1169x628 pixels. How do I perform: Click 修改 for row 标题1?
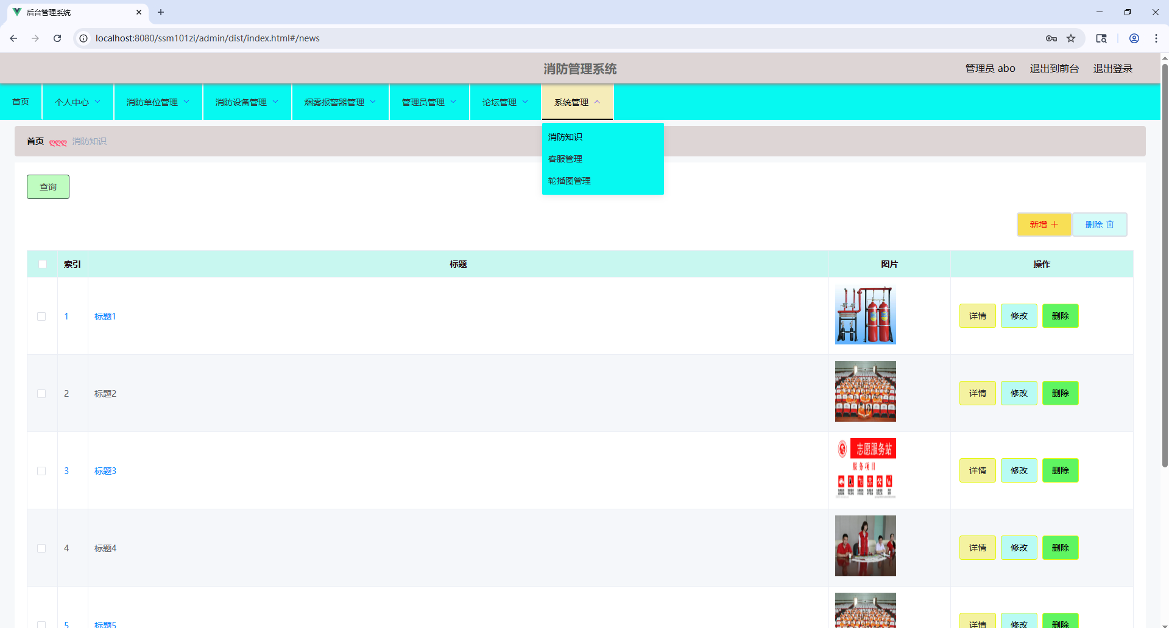click(1019, 316)
